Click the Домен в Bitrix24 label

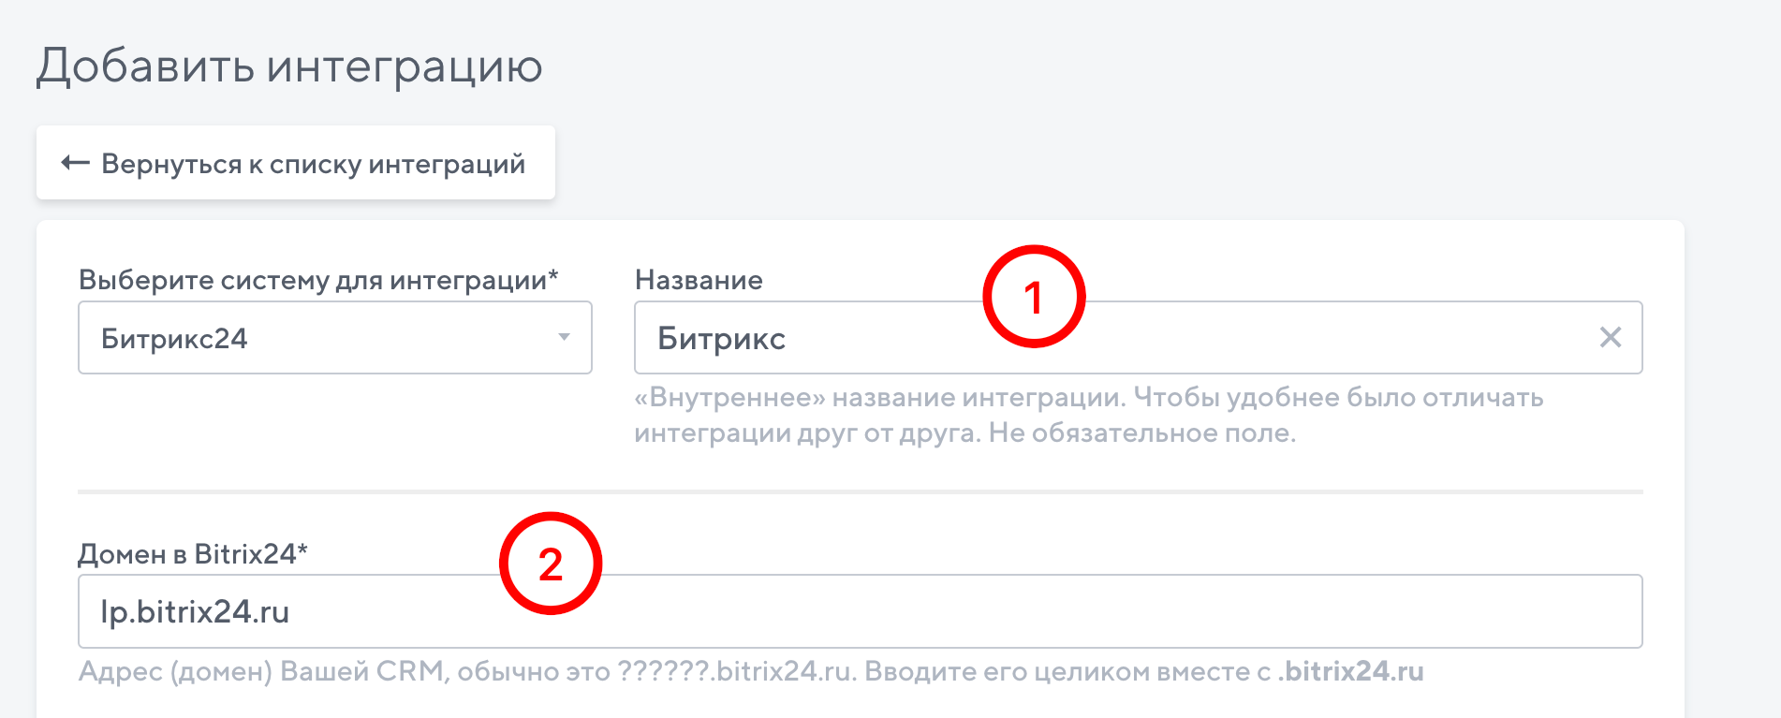[192, 554]
